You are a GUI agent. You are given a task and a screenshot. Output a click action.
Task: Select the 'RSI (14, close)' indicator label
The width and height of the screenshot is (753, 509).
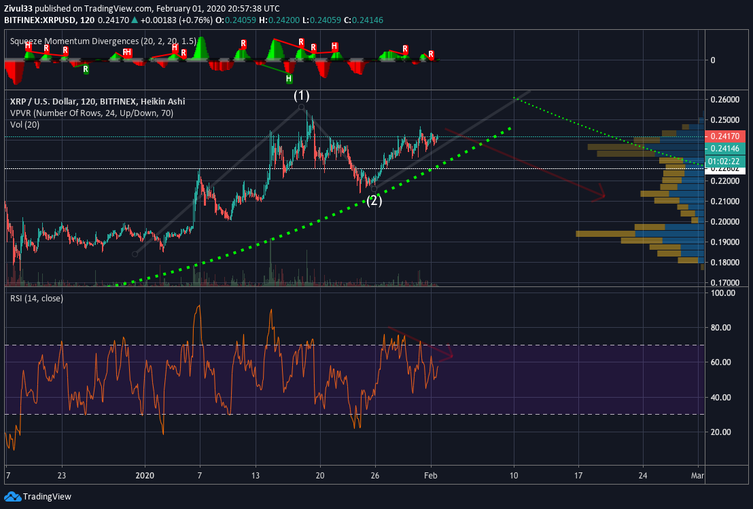click(37, 299)
